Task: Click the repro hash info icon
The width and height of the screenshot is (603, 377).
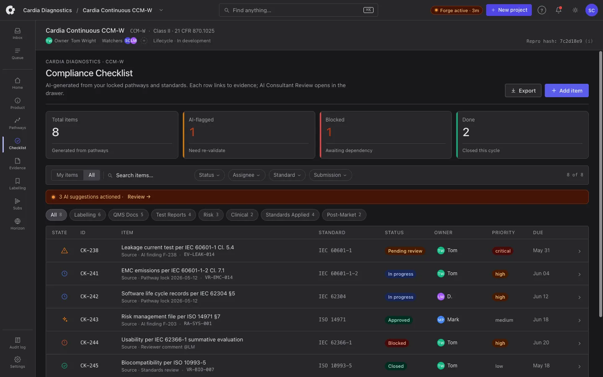Action: click(589, 41)
